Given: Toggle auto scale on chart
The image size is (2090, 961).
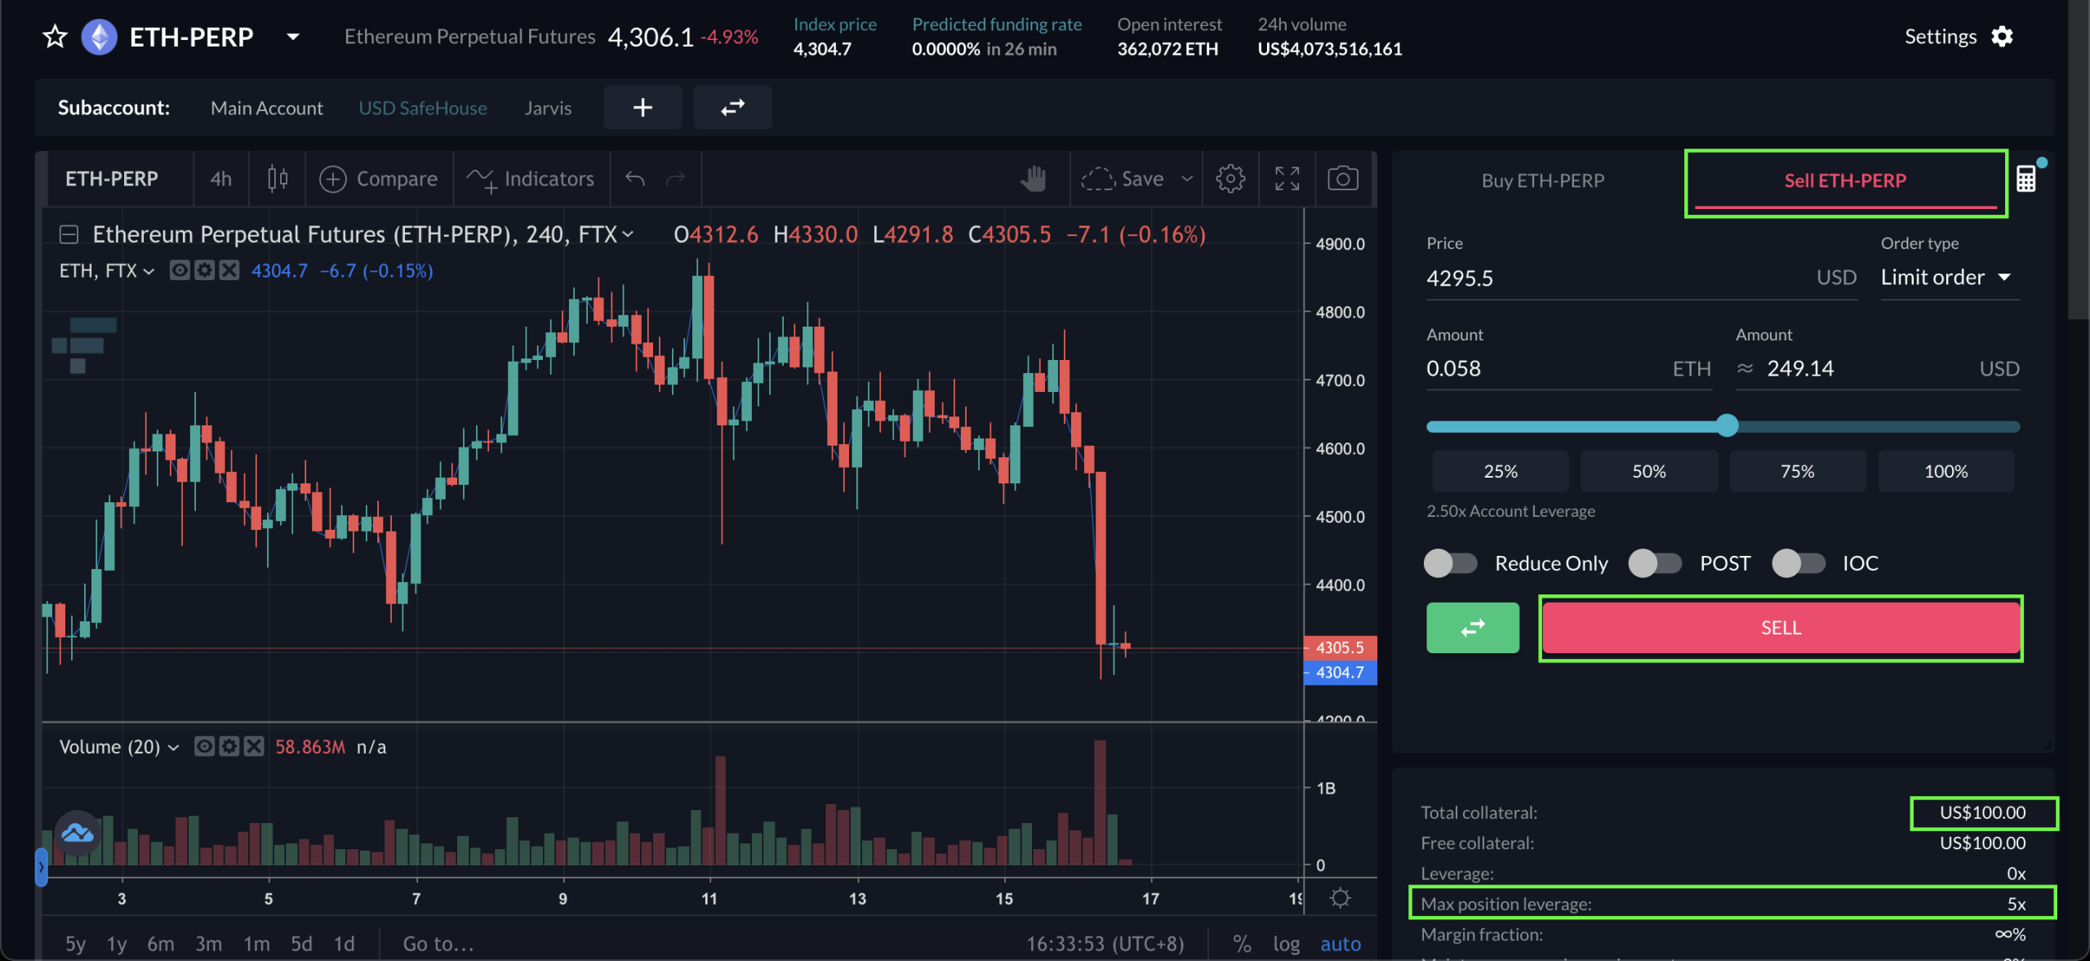Looking at the screenshot, I should pos(1341,944).
